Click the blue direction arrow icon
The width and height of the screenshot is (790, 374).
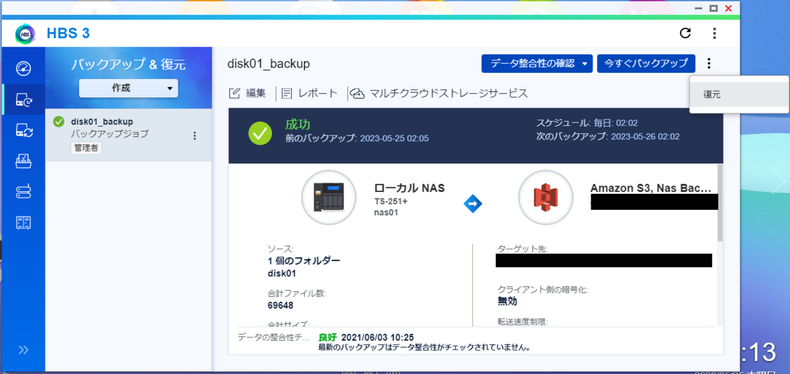(x=473, y=204)
